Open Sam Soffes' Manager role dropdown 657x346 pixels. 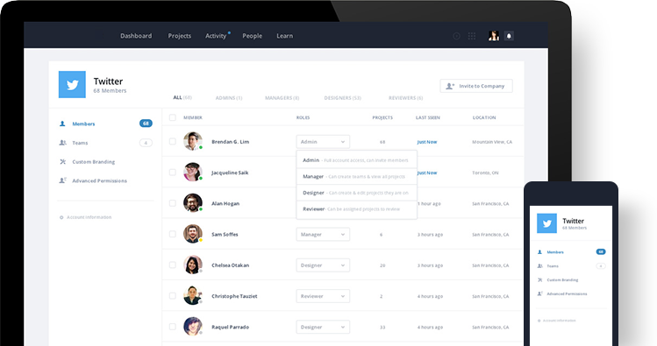[x=323, y=234]
